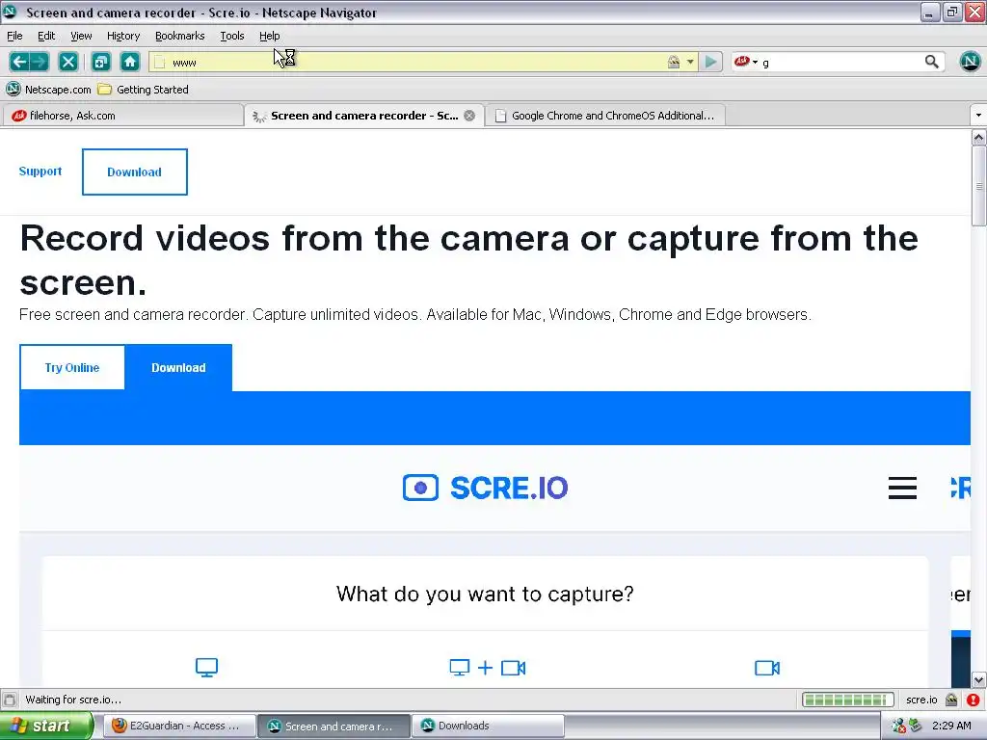Expand the address bar history dropdown
Viewport: 987px width, 740px height.
(690, 62)
